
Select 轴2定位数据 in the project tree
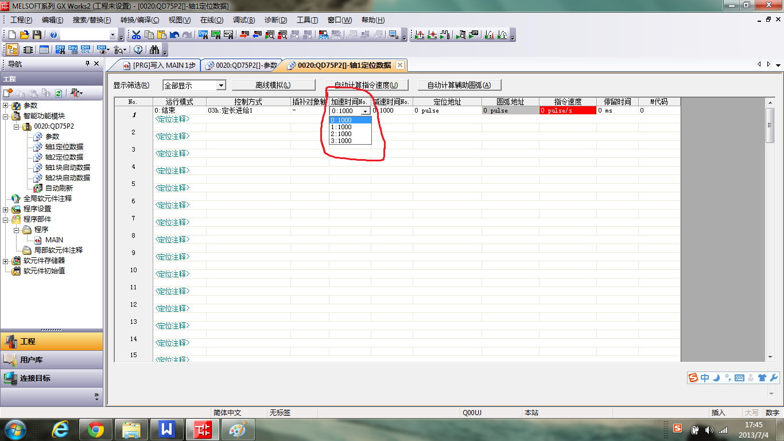(64, 157)
